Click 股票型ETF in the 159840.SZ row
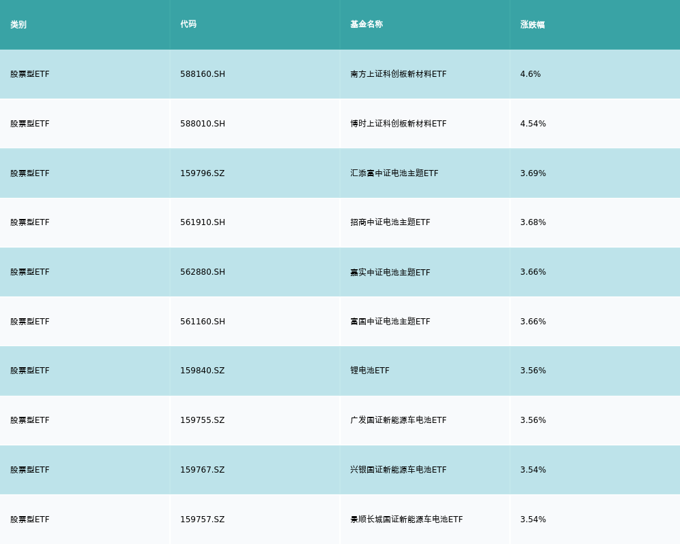Image resolution: width=680 pixels, height=544 pixels. coord(30,371)
